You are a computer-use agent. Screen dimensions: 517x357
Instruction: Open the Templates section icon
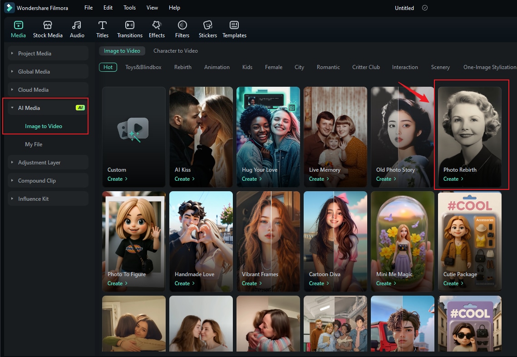click(234, 25)
